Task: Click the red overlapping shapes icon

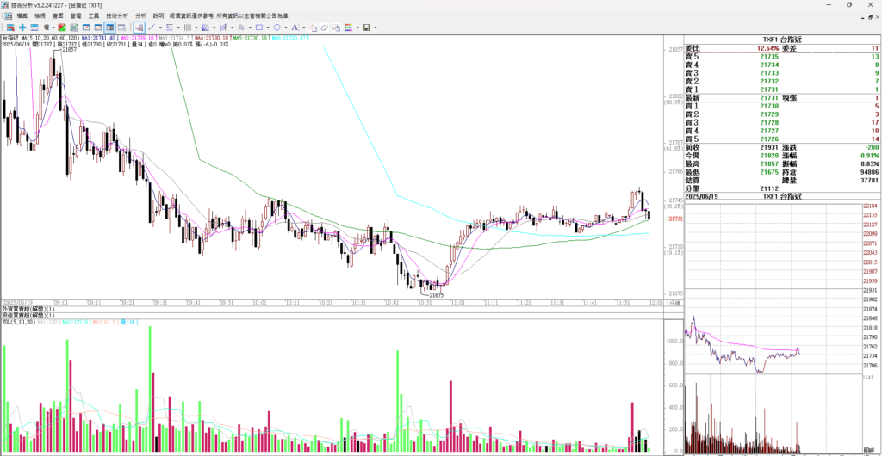Action: 312,27
